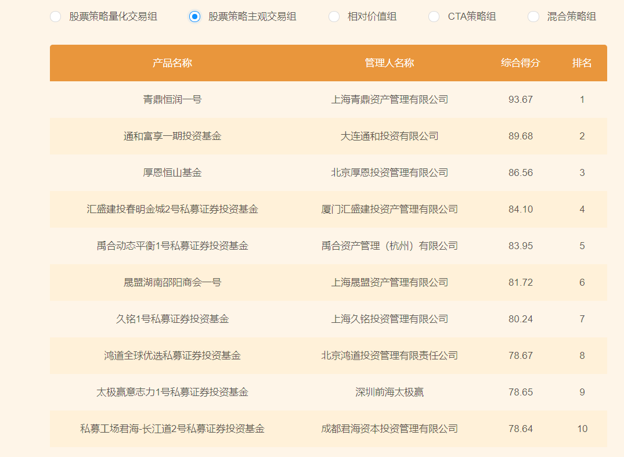
Task: Click score value 78.67
Action: (521, 356)
